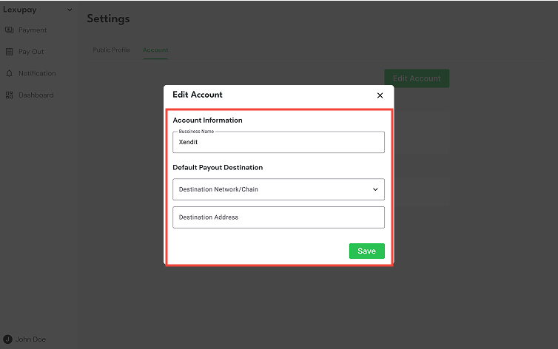The height and width of the screenshot is (349, 558).
Task: Click the John Doe user name
Action: pos(30,339)
